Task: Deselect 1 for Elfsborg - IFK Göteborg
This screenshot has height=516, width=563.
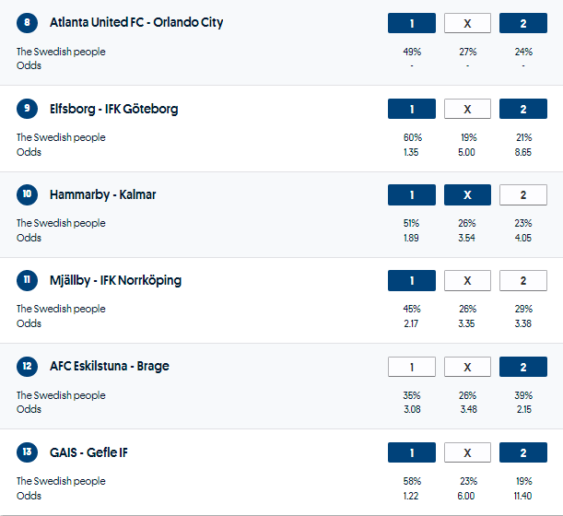Action: [411, 109]
